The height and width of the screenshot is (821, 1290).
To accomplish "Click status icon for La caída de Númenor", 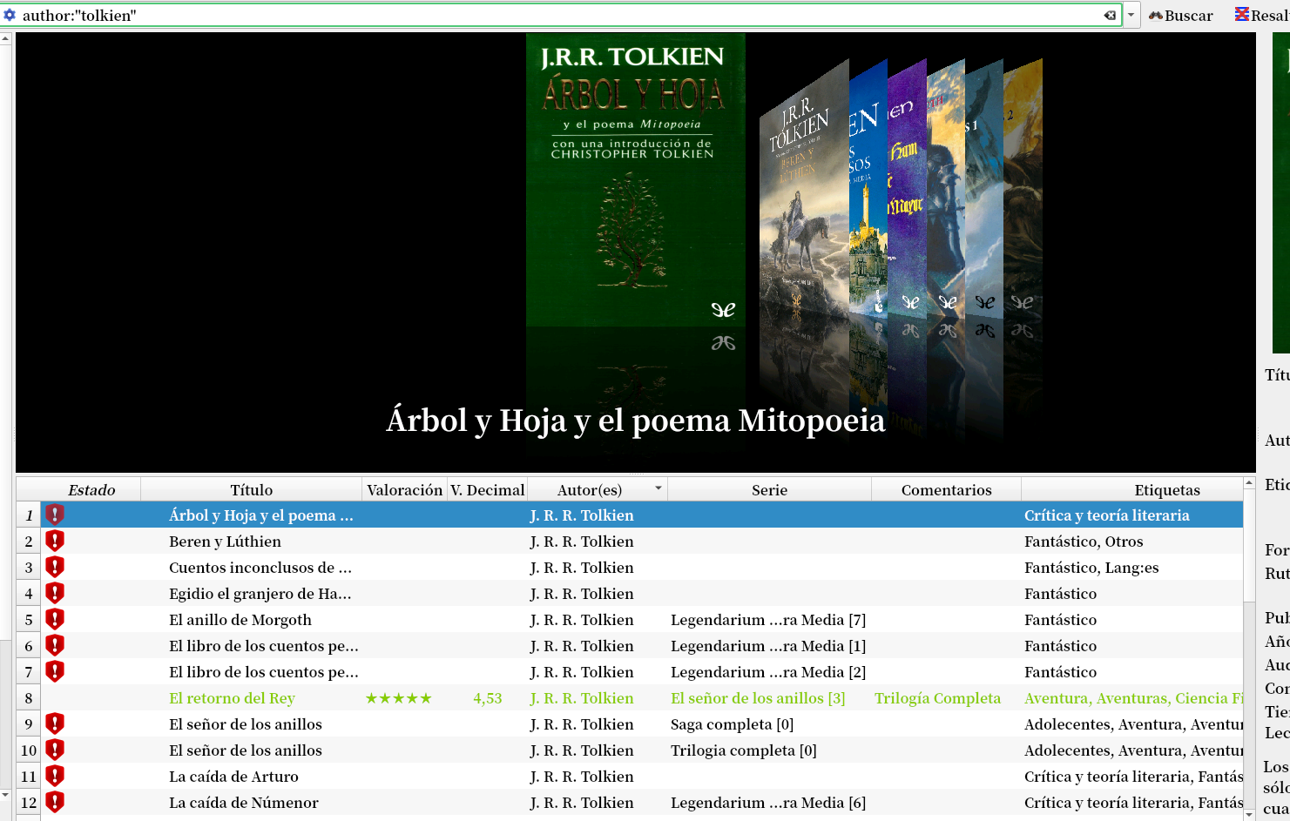I will (x=55, y=802).
